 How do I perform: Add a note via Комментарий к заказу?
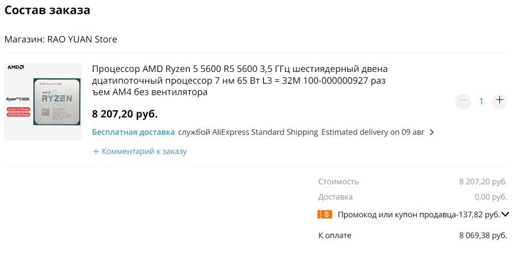144,151
